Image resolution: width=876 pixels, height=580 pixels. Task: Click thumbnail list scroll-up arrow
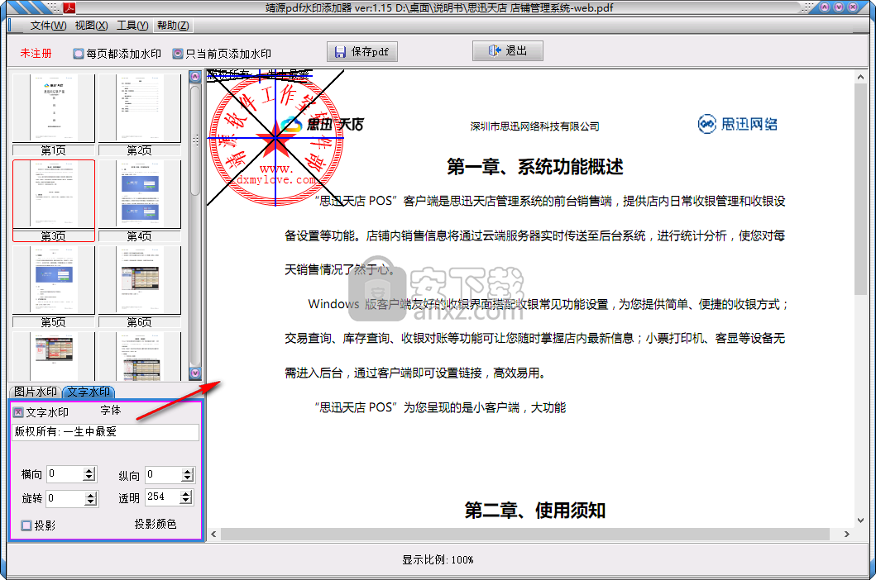tap(195, 77)
